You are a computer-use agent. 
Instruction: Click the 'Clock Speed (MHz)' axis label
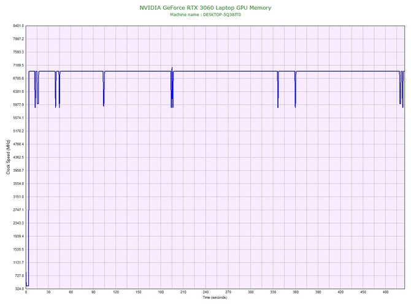(x=8, y=156)
